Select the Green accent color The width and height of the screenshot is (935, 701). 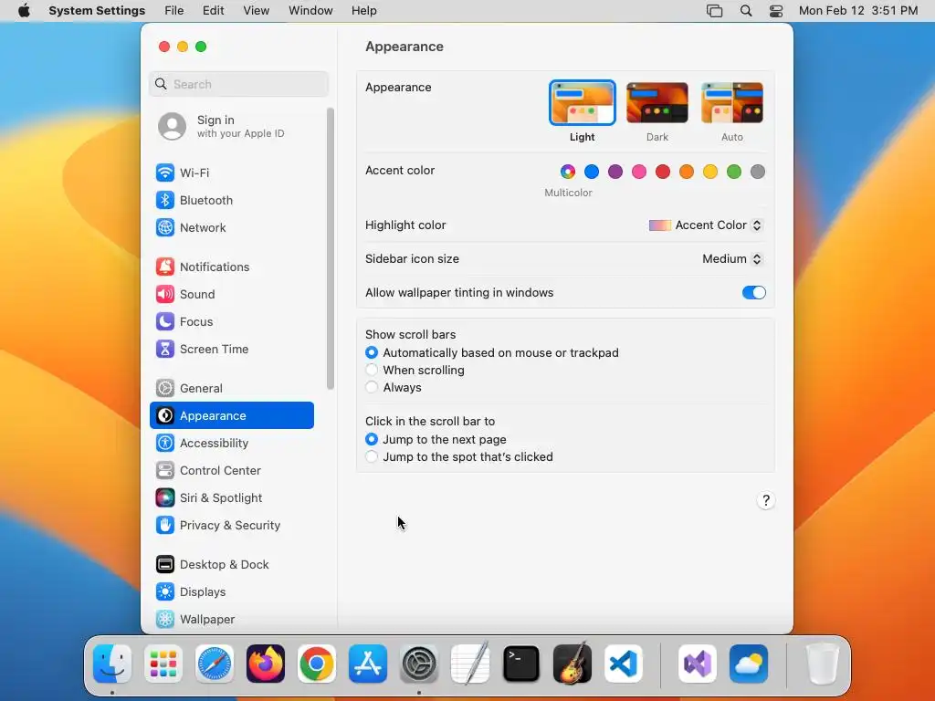coord(734,172)
